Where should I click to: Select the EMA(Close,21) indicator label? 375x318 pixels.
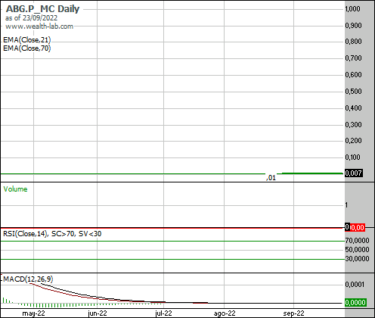click(x=27, y=40)
